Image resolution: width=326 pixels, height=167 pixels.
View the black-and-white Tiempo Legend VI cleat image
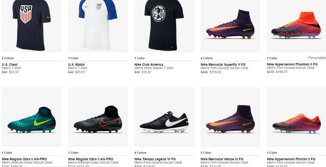click(164, 122)
